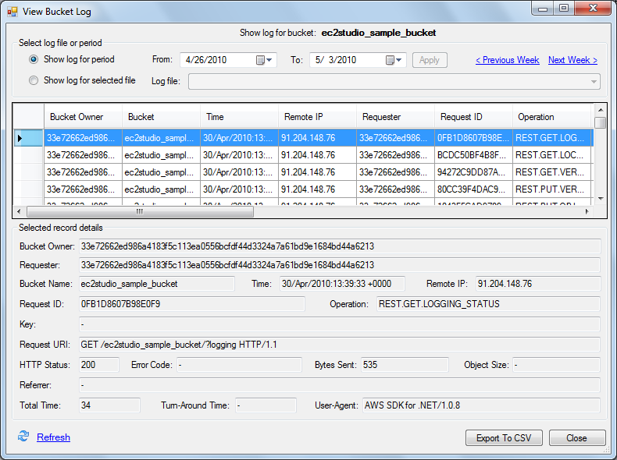Image resolution: width=617 pixels, height=460 pixels.
Task: Open the To date calendar dropdown
Action: [x=394, y=60]
